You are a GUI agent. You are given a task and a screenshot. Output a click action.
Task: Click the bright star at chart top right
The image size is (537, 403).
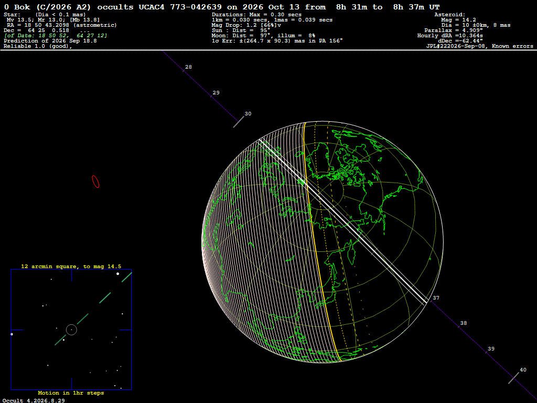click(x=118, y=273)
